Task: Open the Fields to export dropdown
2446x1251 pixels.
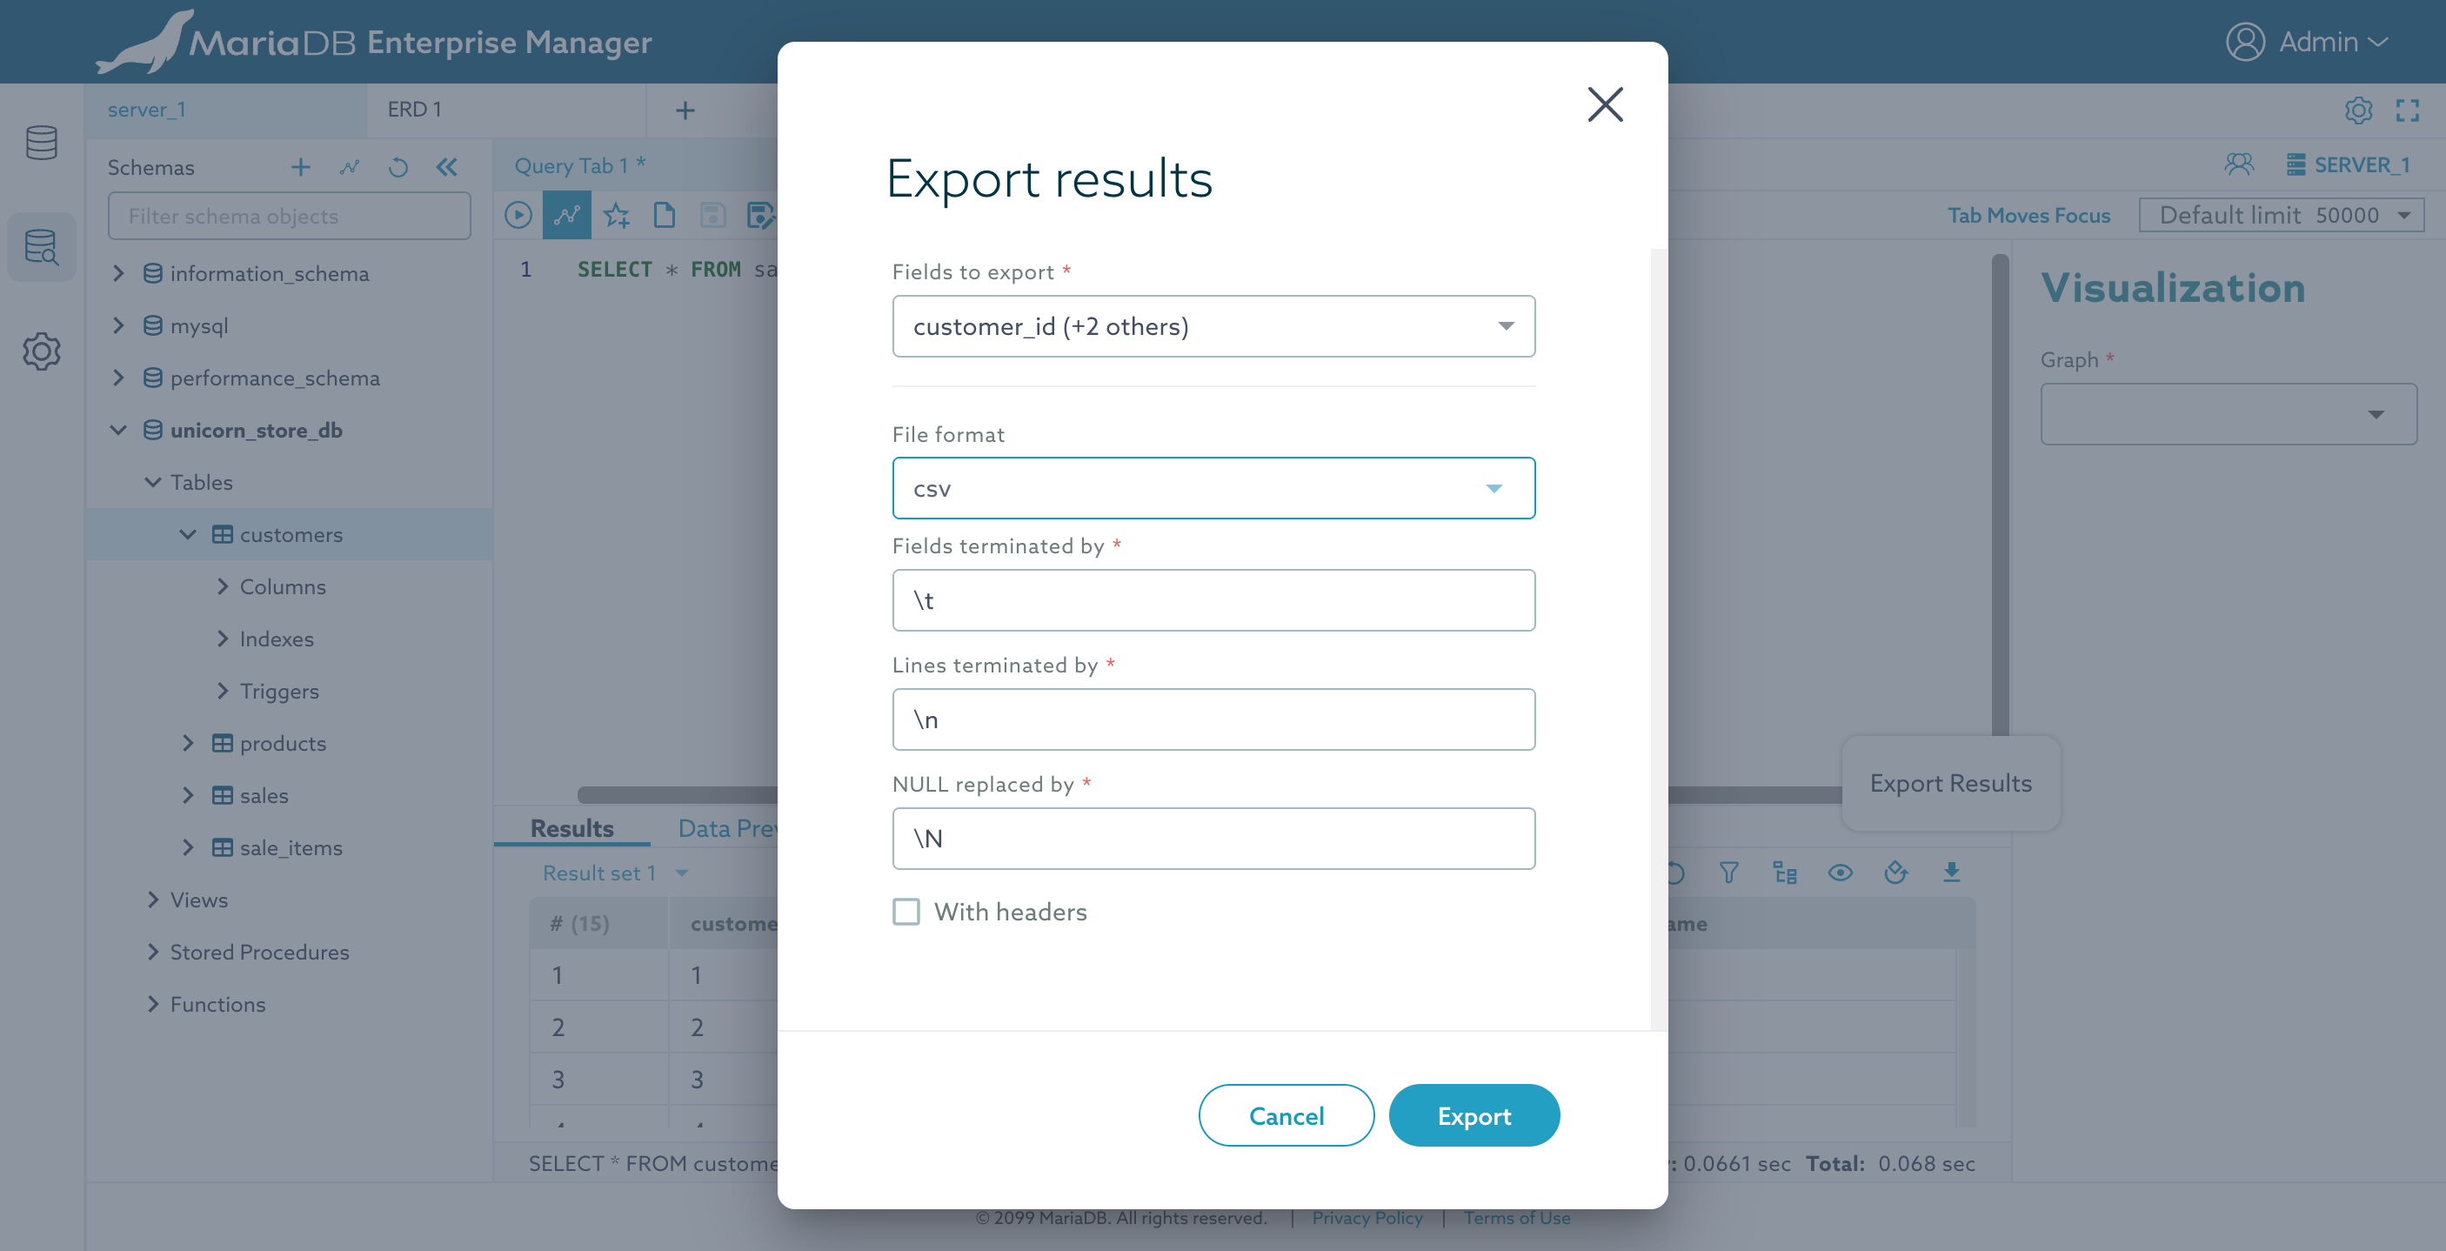Action: pos(1213,326)
